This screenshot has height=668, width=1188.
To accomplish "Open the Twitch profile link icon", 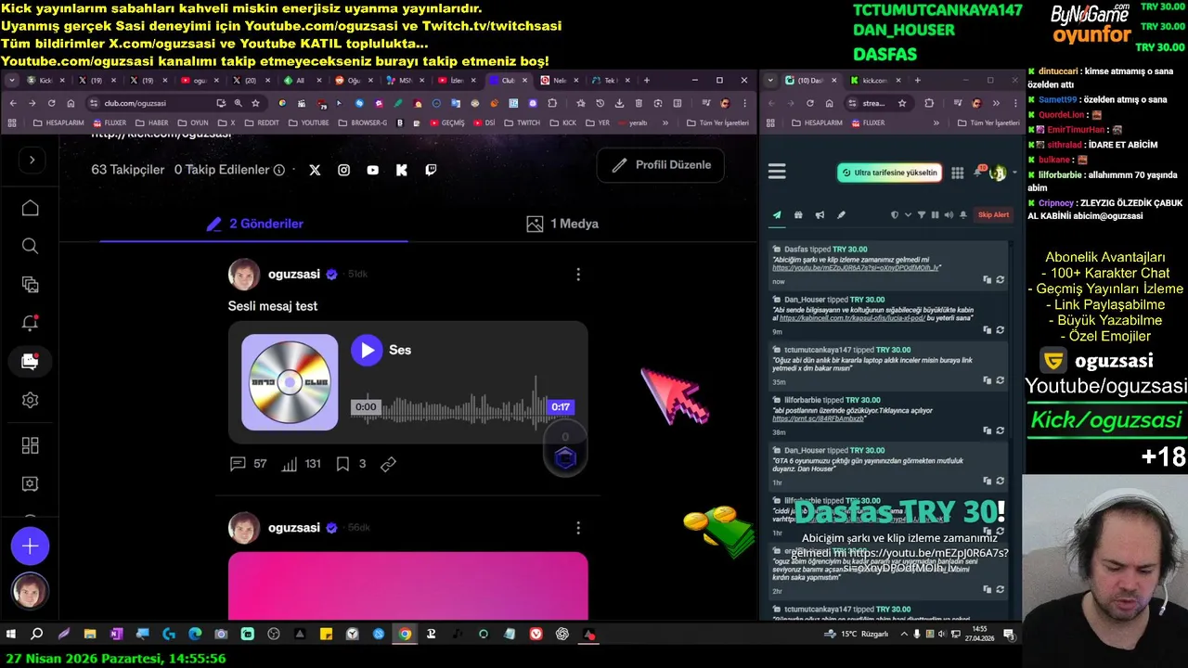I will click(x=431, y=170).
